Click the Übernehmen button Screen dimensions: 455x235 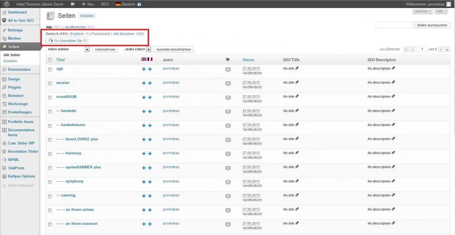point(105,49)
